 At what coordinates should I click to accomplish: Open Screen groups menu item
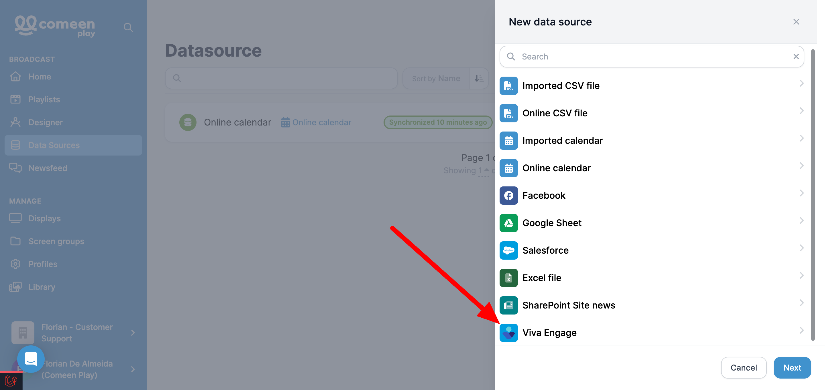73,241
